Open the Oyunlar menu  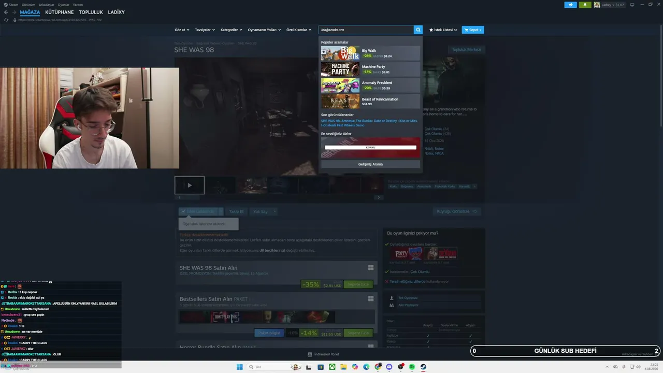point(64,5)
